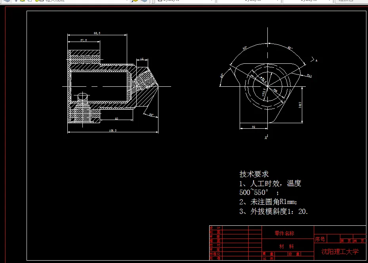Click the 105.5 overall length dimension
Viewport: 368px width, 263px height.
(x=112, y=130)
